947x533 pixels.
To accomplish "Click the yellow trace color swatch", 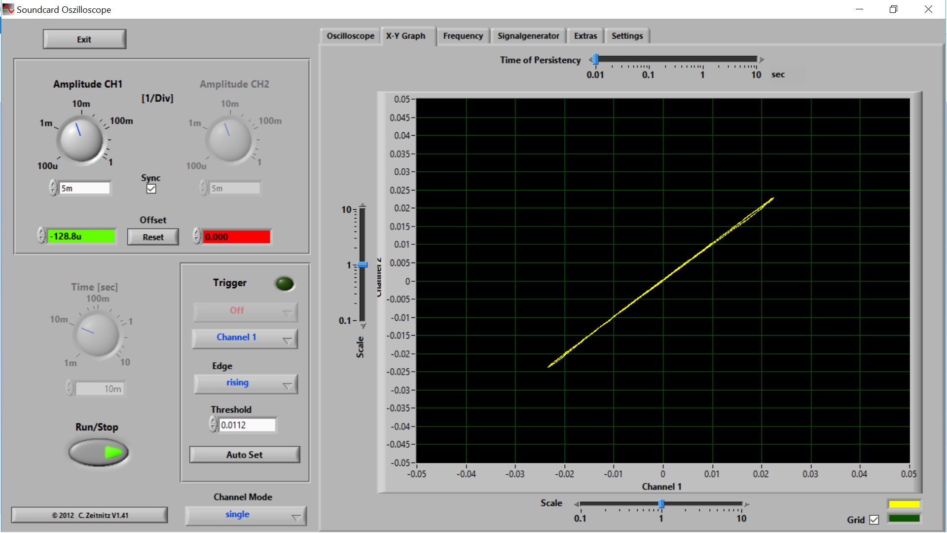I will [x=904, y=504].
